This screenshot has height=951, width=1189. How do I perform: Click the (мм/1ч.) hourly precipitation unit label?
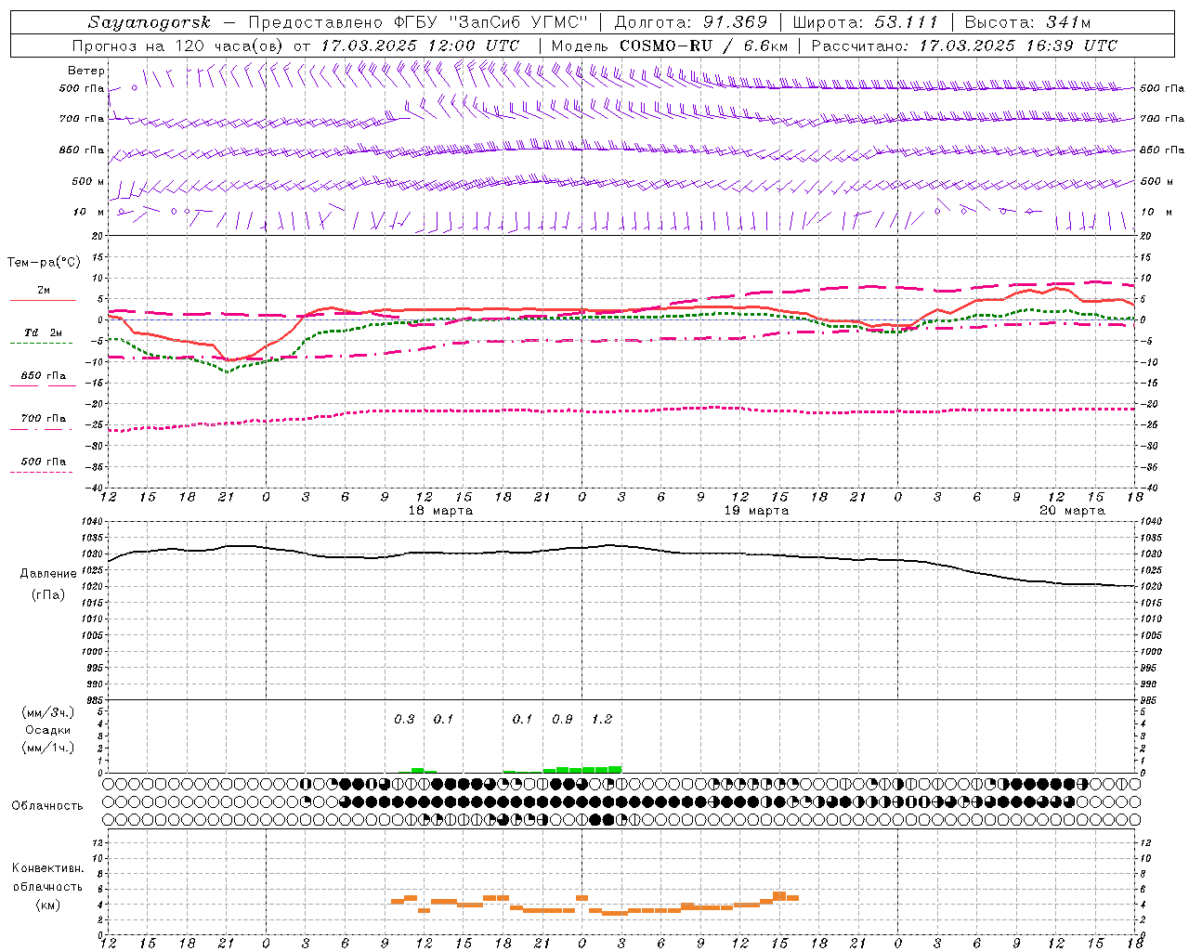pyautogui.click(x=48, y=748)
